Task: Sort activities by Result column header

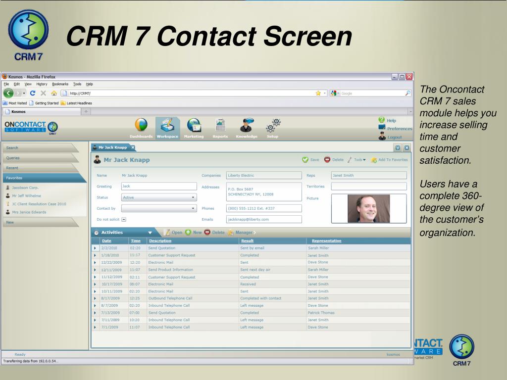Action: pyautogui.click(x=248, y=241)
